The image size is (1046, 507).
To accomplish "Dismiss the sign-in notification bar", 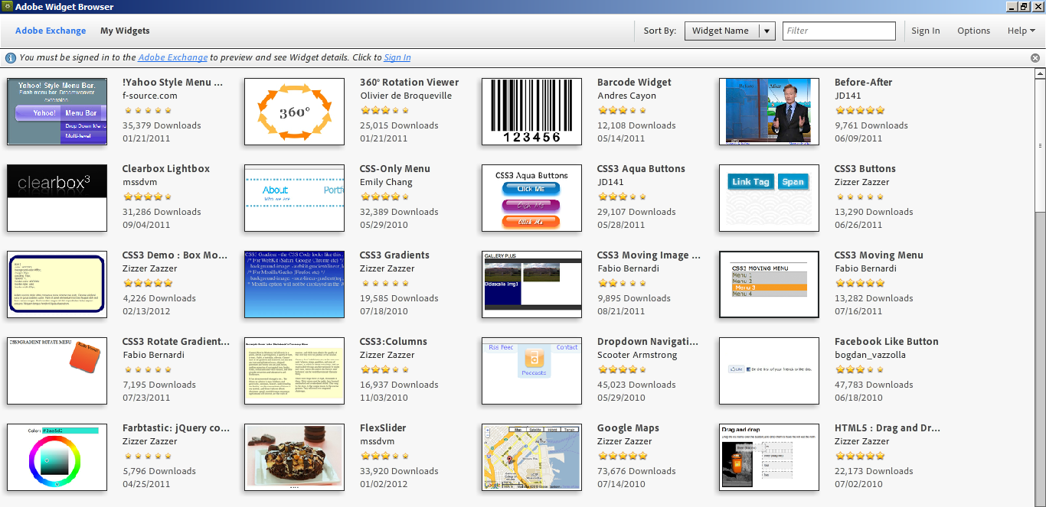I will tap(1035, 58).
